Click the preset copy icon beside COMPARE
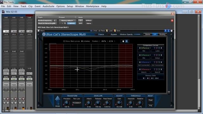Screen dimensions: 203x114 point(65,23)
